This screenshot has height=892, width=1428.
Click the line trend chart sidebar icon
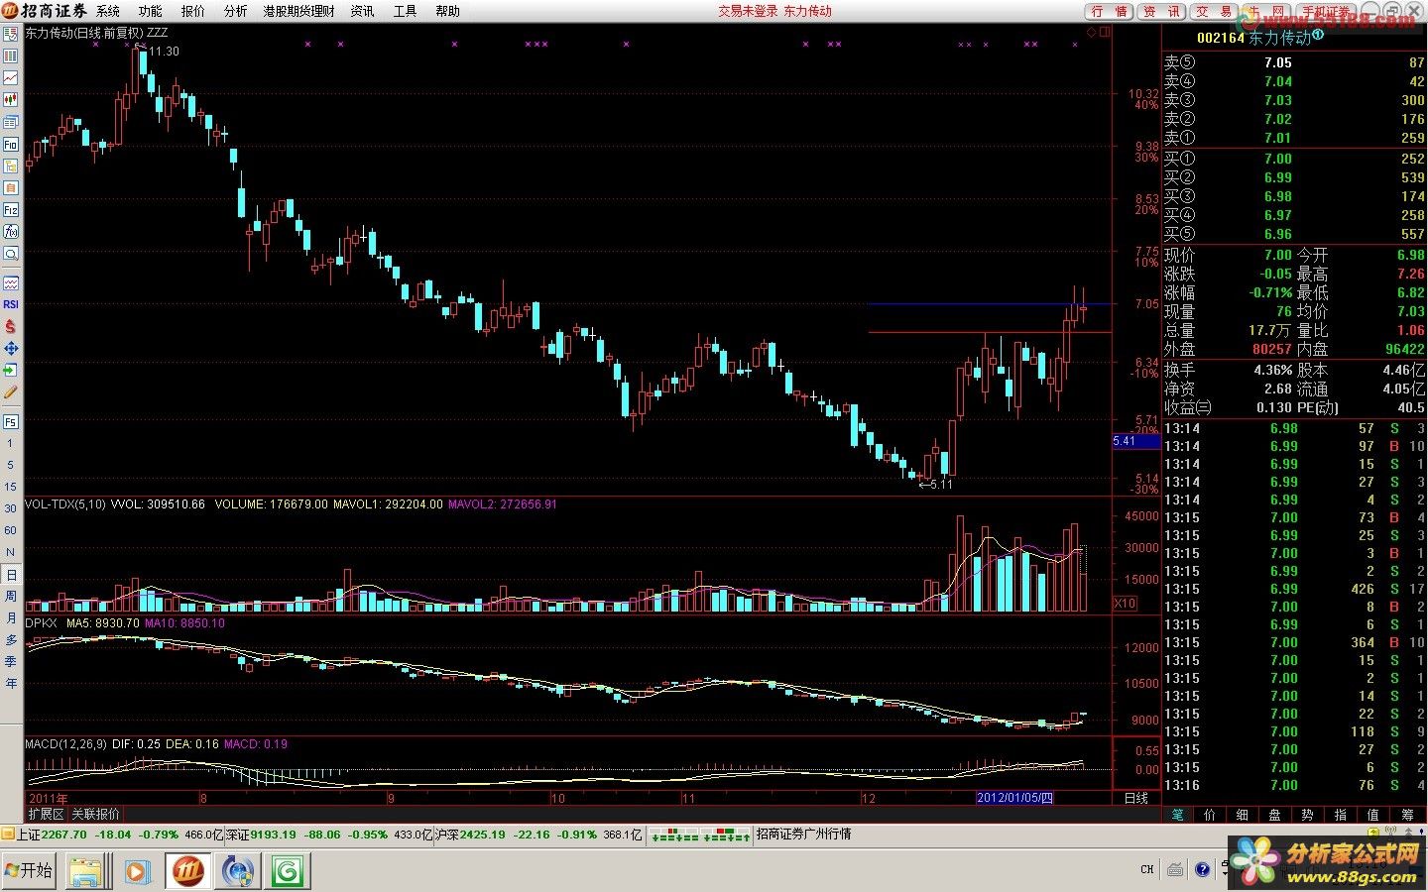[x=11, y=77]
